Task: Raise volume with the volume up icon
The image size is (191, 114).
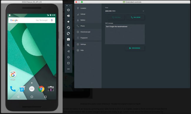Action: tap(68, 16)
